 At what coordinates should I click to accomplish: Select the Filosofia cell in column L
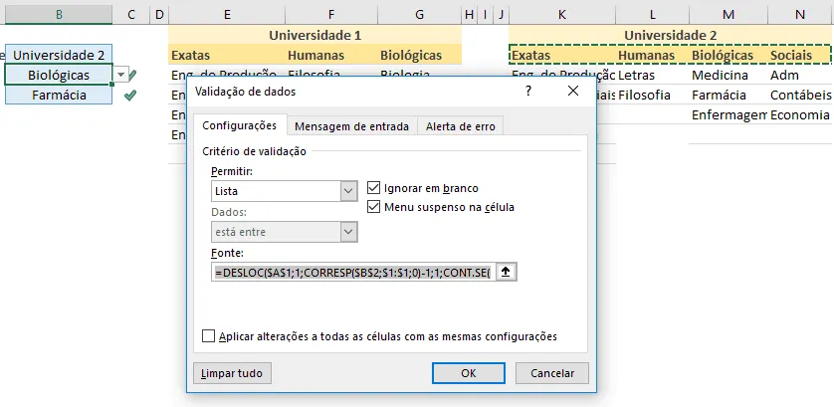point(653,96)
